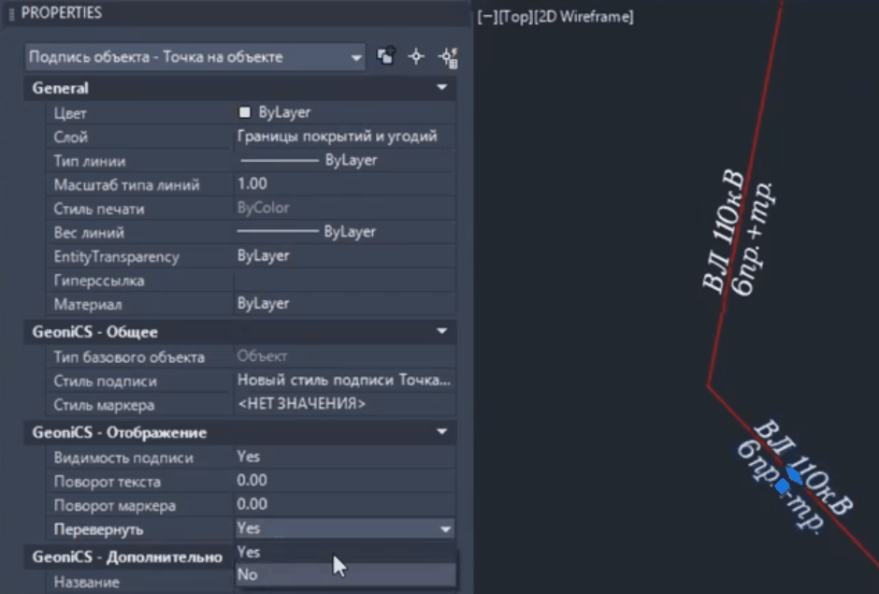
Task: Click the Перевернуть dropdown arrow
Action: point(443,529)
